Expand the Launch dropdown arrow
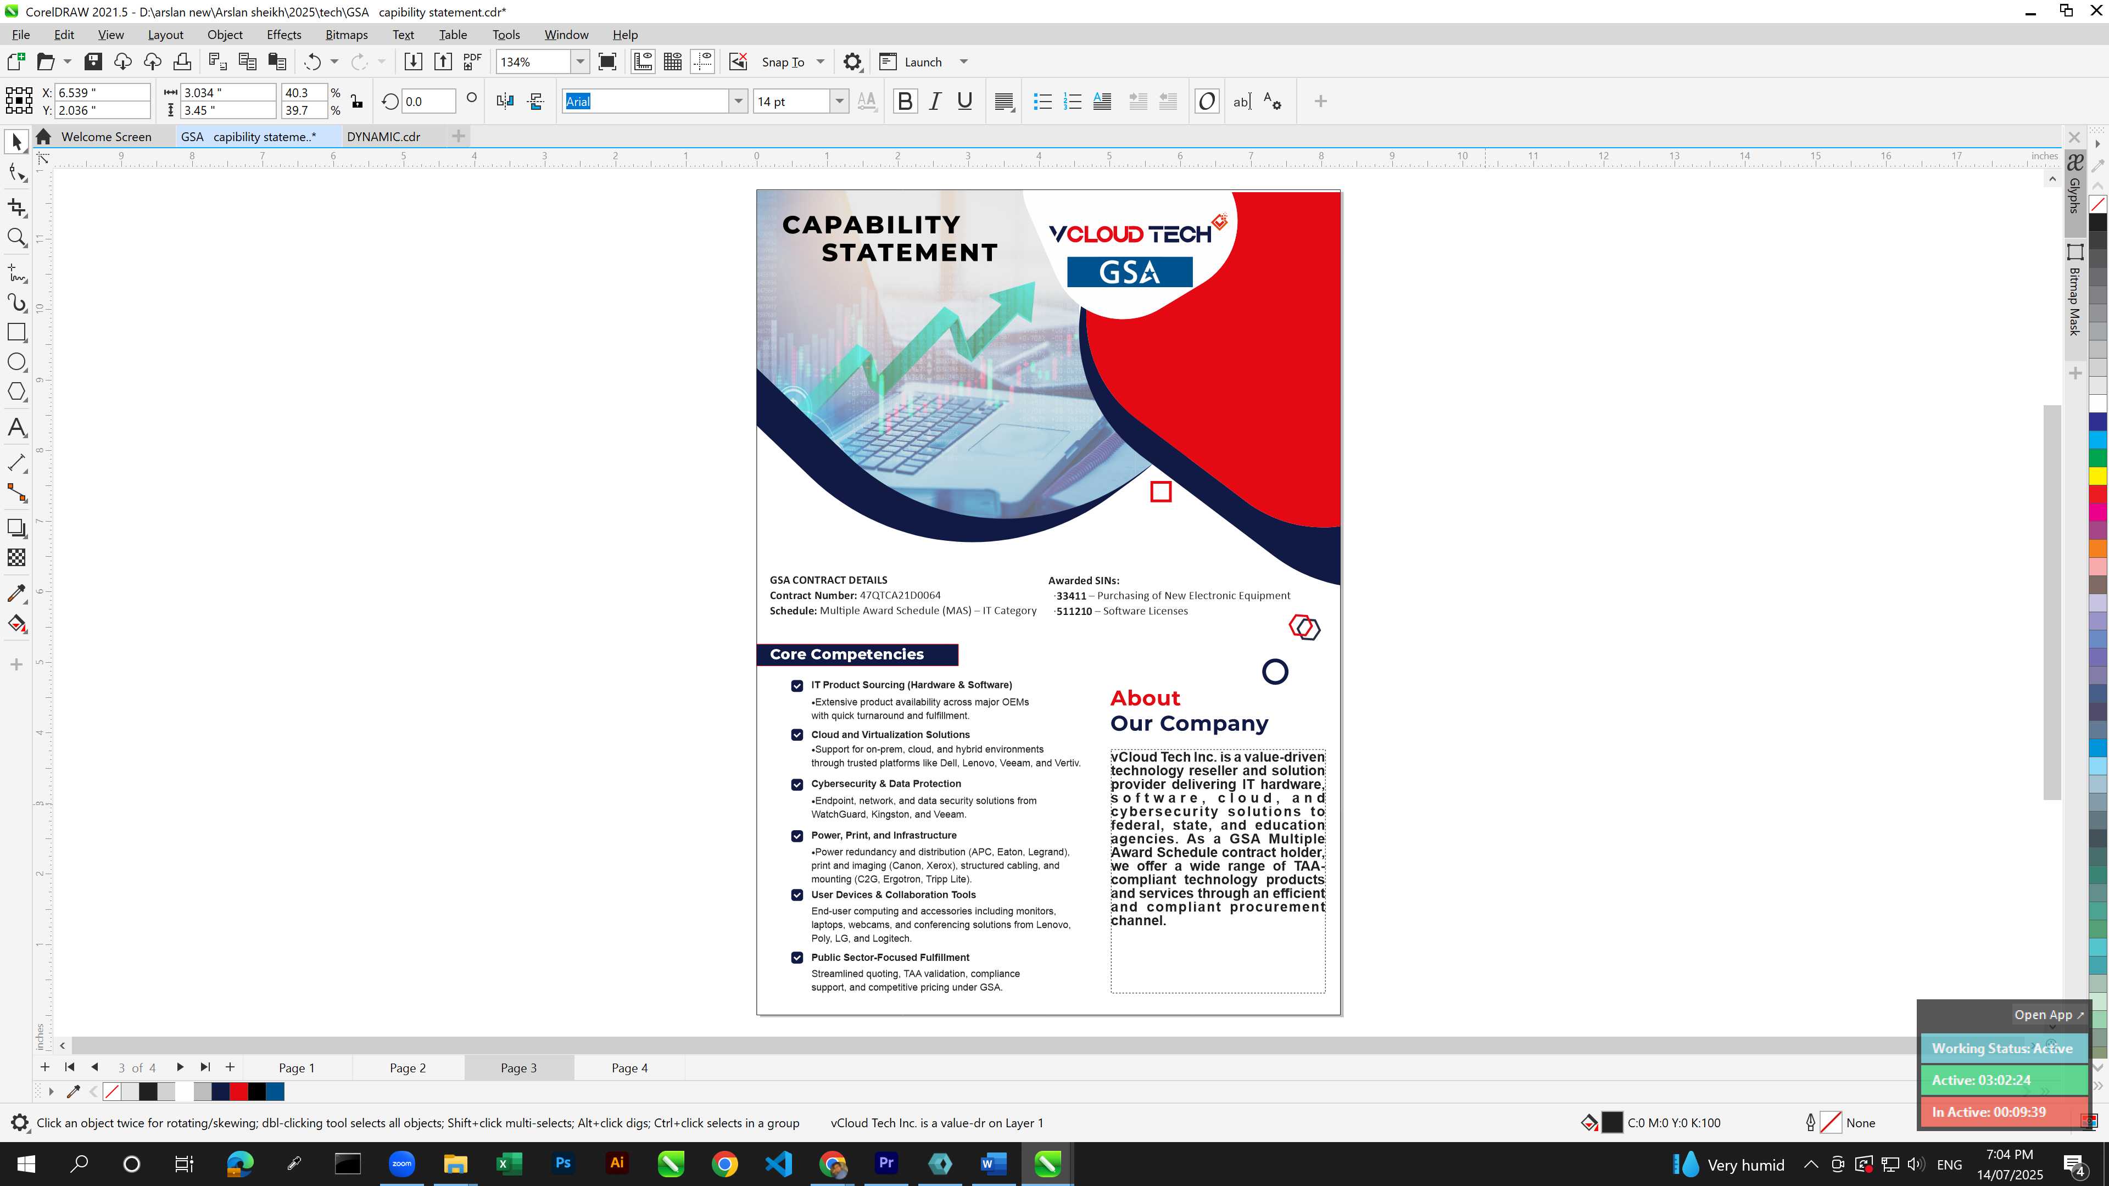Image resolution: width=2109 pixels, height=1186 pixels. 964,62
